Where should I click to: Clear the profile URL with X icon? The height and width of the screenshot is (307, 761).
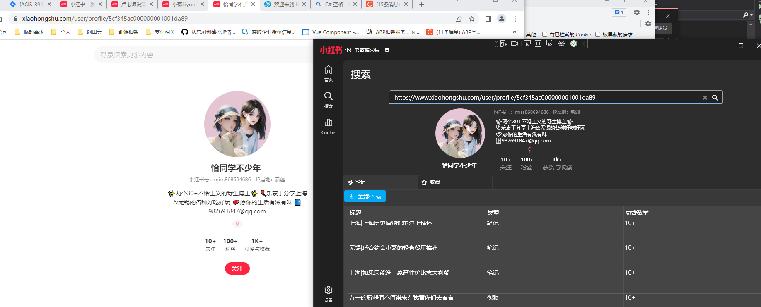[x=705, y=98]
